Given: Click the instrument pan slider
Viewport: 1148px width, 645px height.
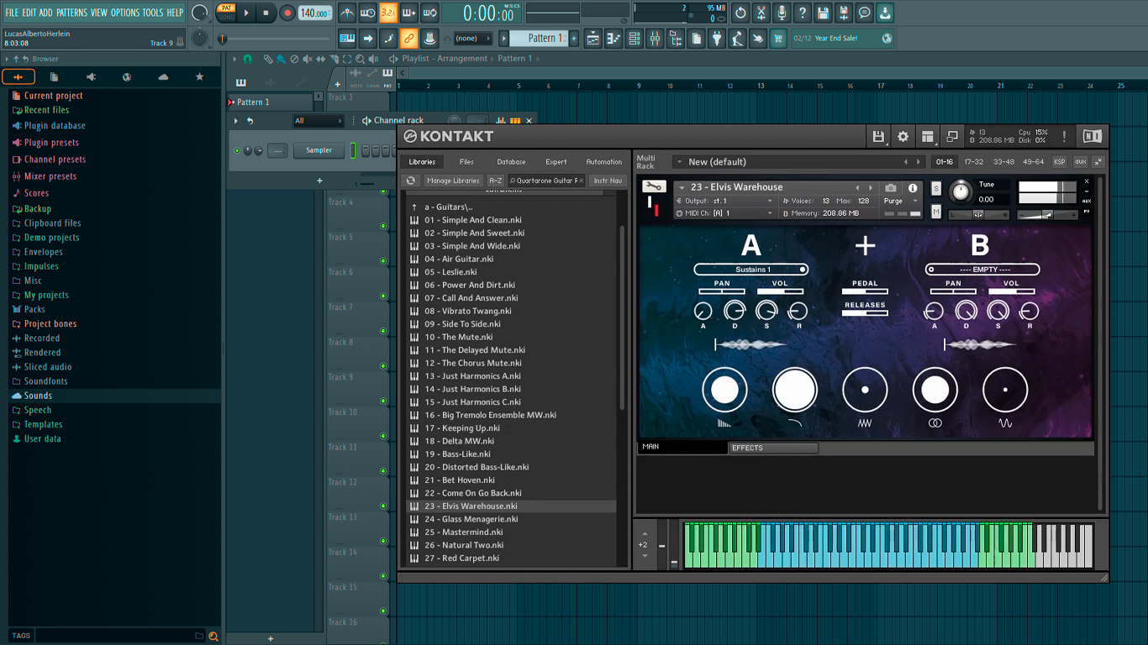Looking at the screenshot, I should tap(978, 214).
